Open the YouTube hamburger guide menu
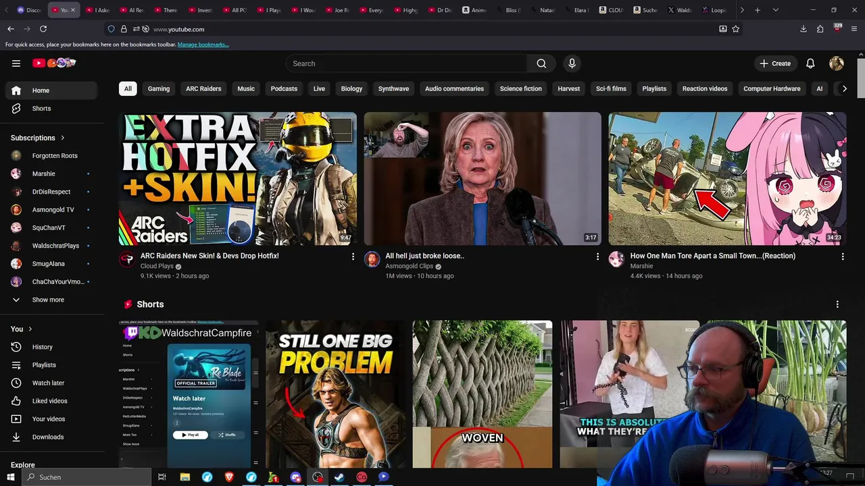865x486 pixels. 16,63
